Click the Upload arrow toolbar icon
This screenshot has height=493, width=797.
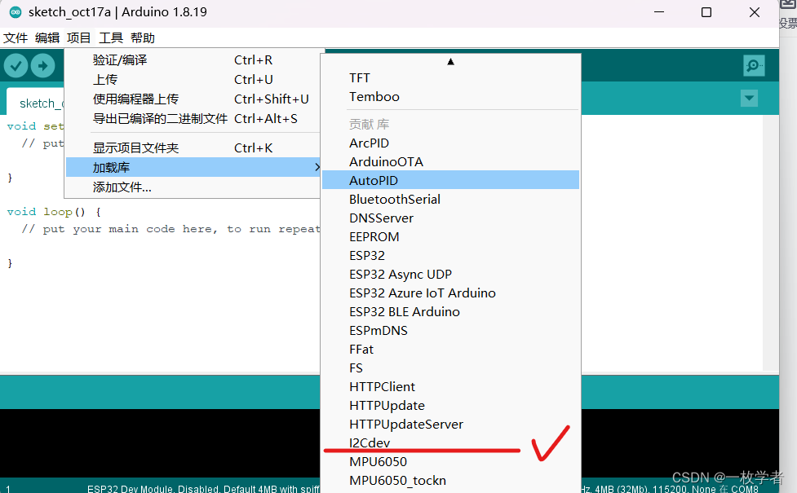42,65
